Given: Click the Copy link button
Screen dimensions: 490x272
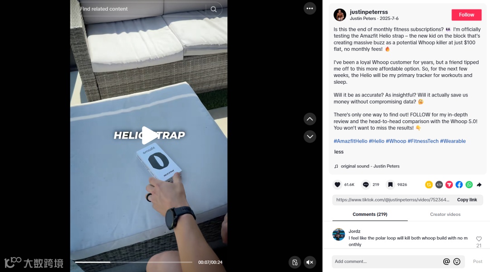Looking at the screenshot, I should [x=467, y=200].
